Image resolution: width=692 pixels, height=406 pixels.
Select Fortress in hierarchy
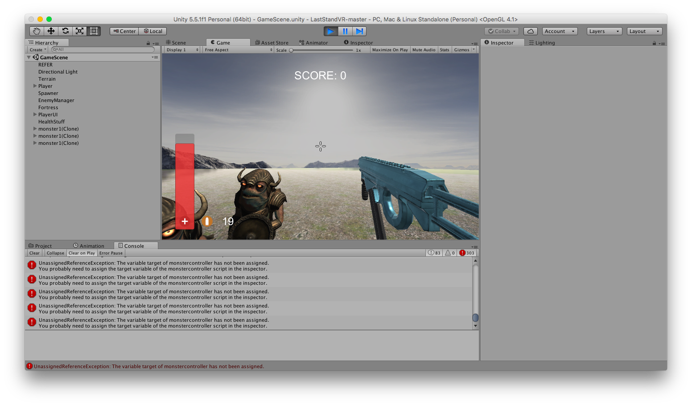click(48, 107)
